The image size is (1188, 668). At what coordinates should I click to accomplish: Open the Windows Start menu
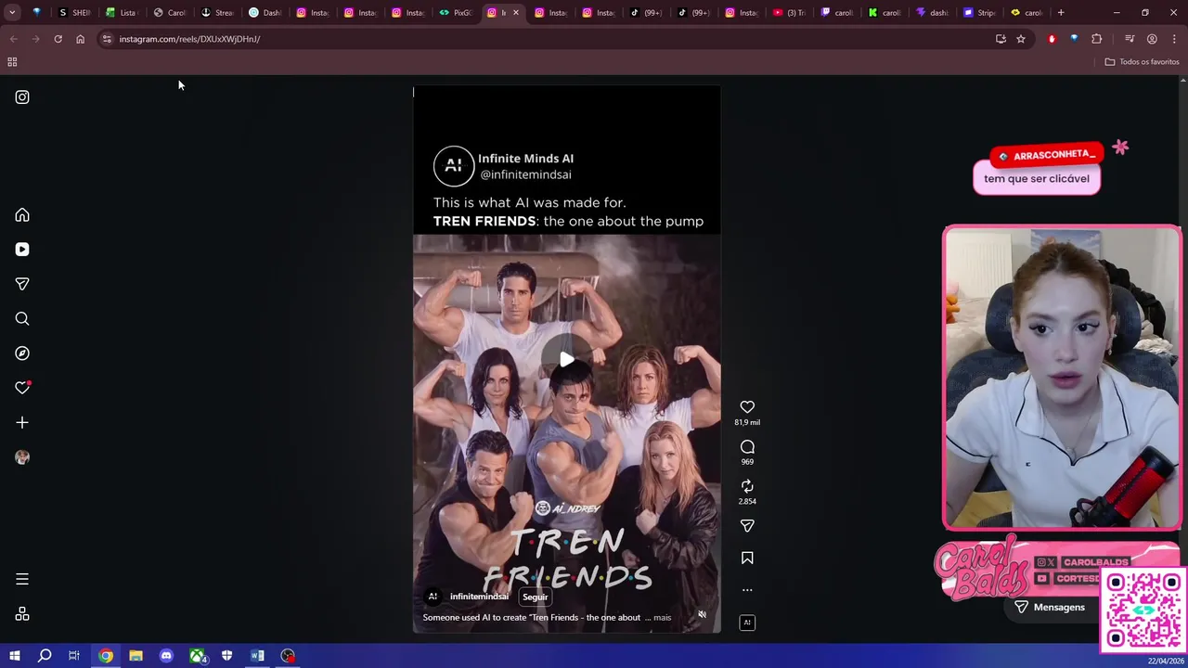pos(14,656)
